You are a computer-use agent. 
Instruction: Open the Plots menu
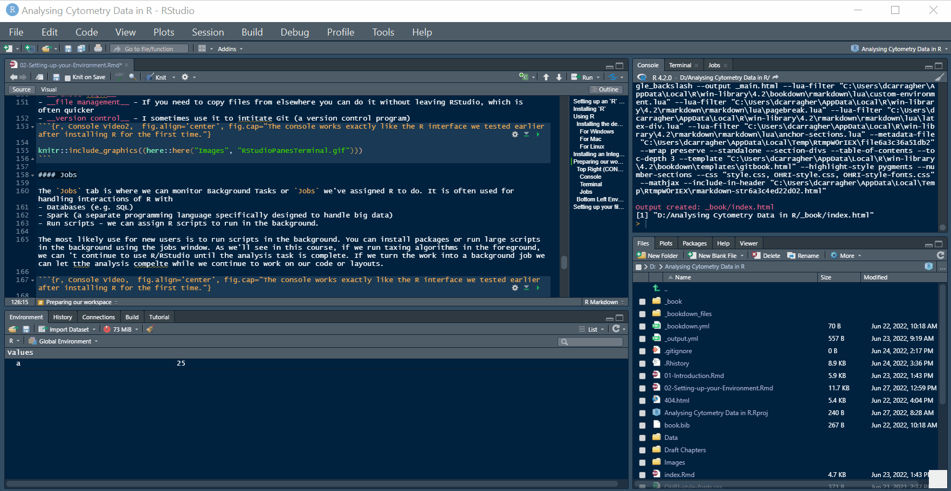tap(164, 32)
